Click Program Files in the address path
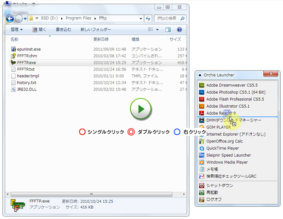Viewport: 283px width, 219px height. click(x=78, y=18)
